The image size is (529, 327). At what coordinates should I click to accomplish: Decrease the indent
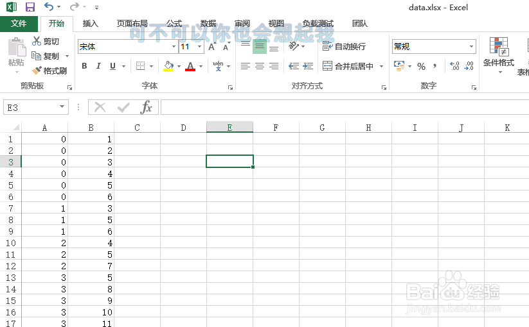[x=294, y=66]
